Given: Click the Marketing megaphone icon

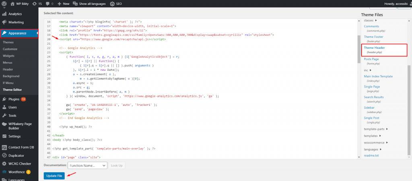Looking at the screenshot, I should pos(4,22).
